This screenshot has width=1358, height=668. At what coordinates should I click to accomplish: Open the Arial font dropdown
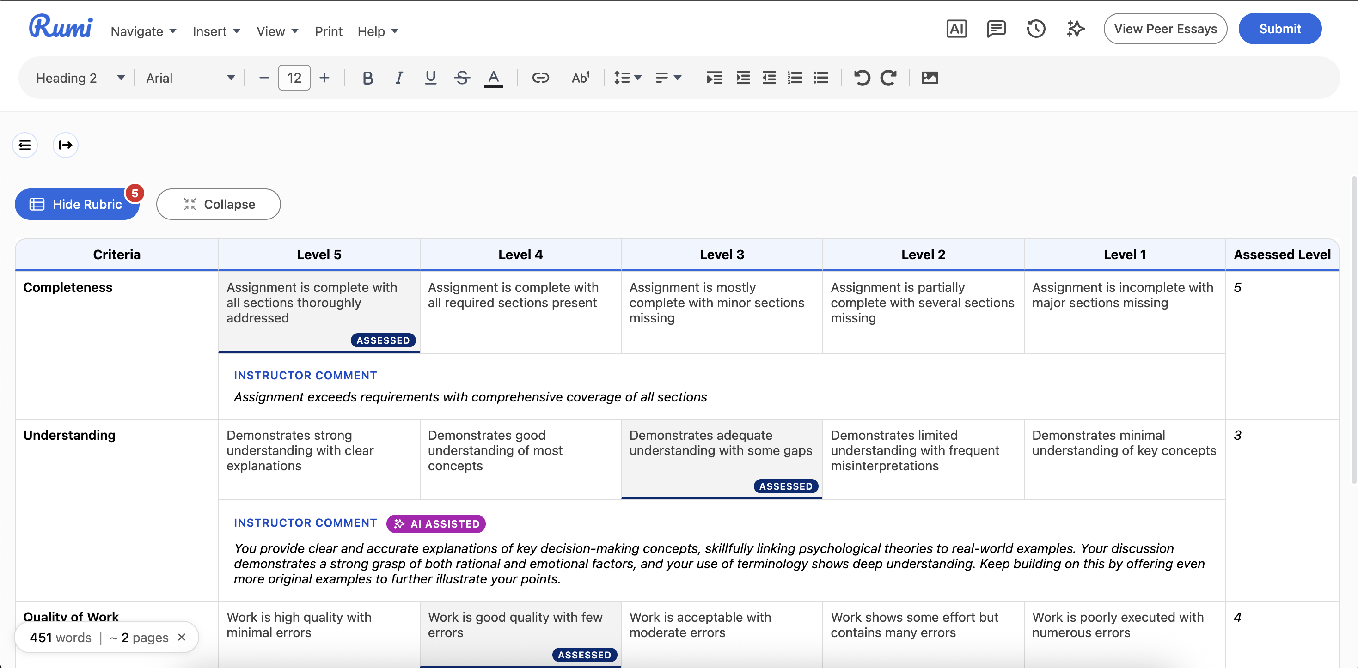(x=190, y=78)
